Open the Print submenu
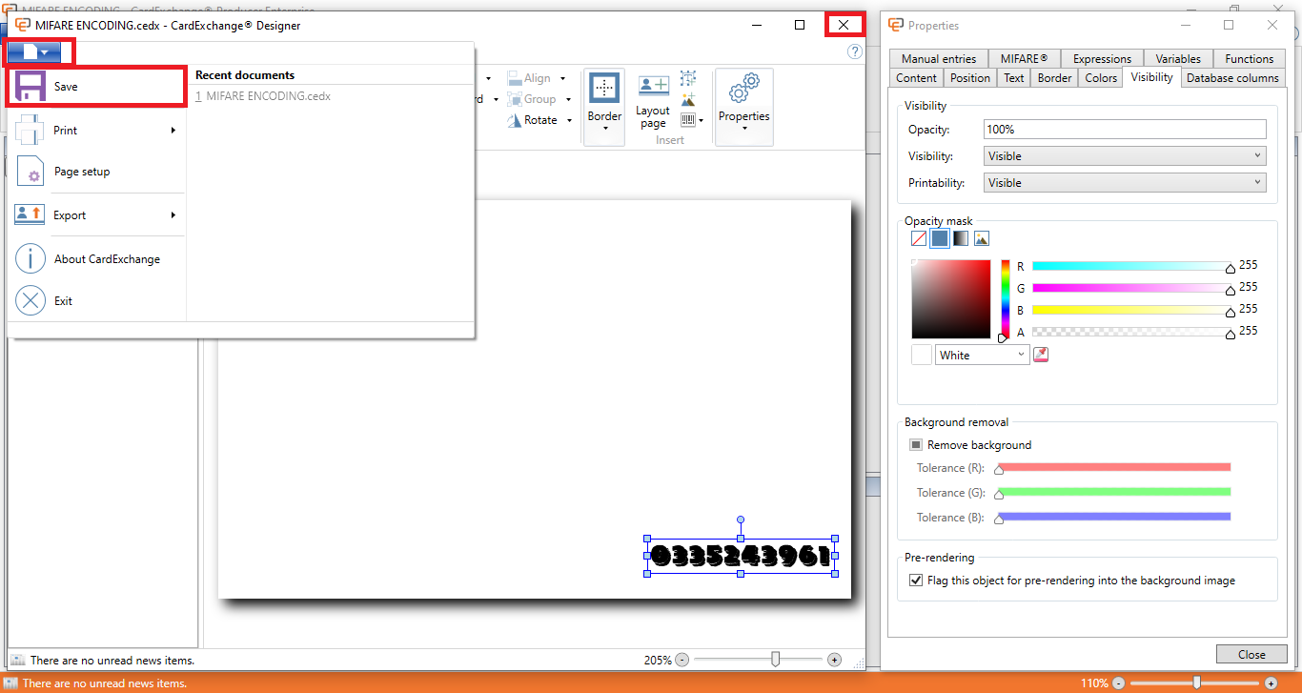The image size is (1302, 693). point(96,130)
